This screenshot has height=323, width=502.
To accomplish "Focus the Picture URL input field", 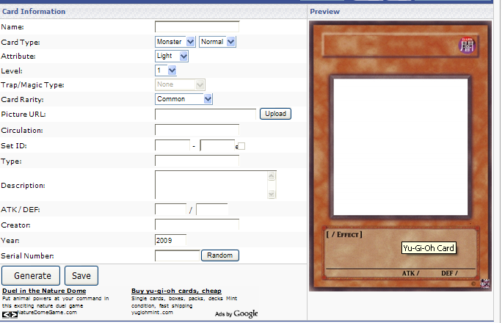I will coord(205,115).
